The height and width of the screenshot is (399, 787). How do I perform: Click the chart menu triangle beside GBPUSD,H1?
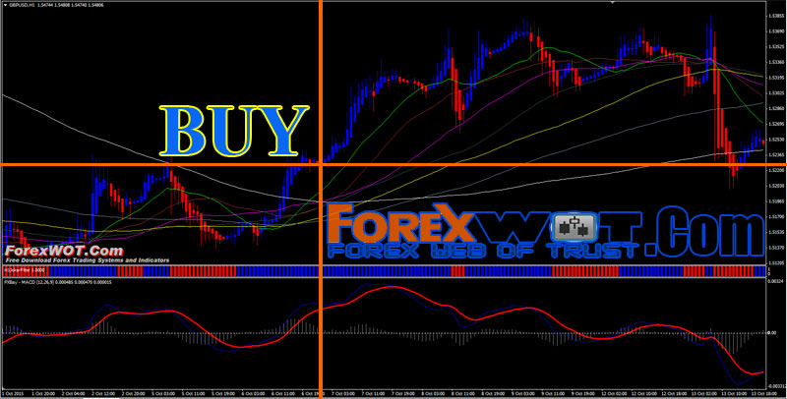5,5
